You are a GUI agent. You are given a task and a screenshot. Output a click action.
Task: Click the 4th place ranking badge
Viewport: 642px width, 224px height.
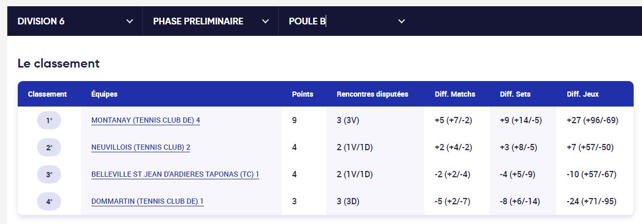(49, 202)
